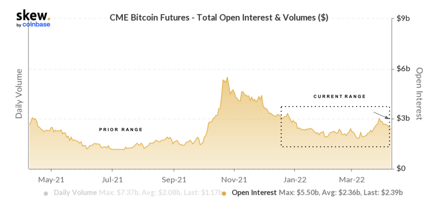
Task: Click the chart title text
Action: click(219, 18)
